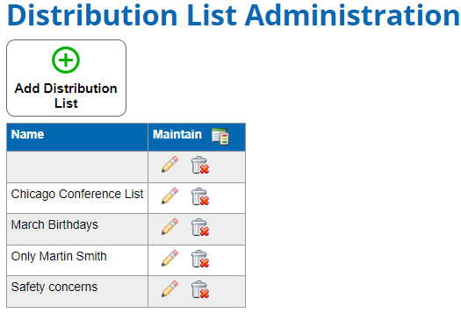Delete the Chicago Conference List entry

200,196
